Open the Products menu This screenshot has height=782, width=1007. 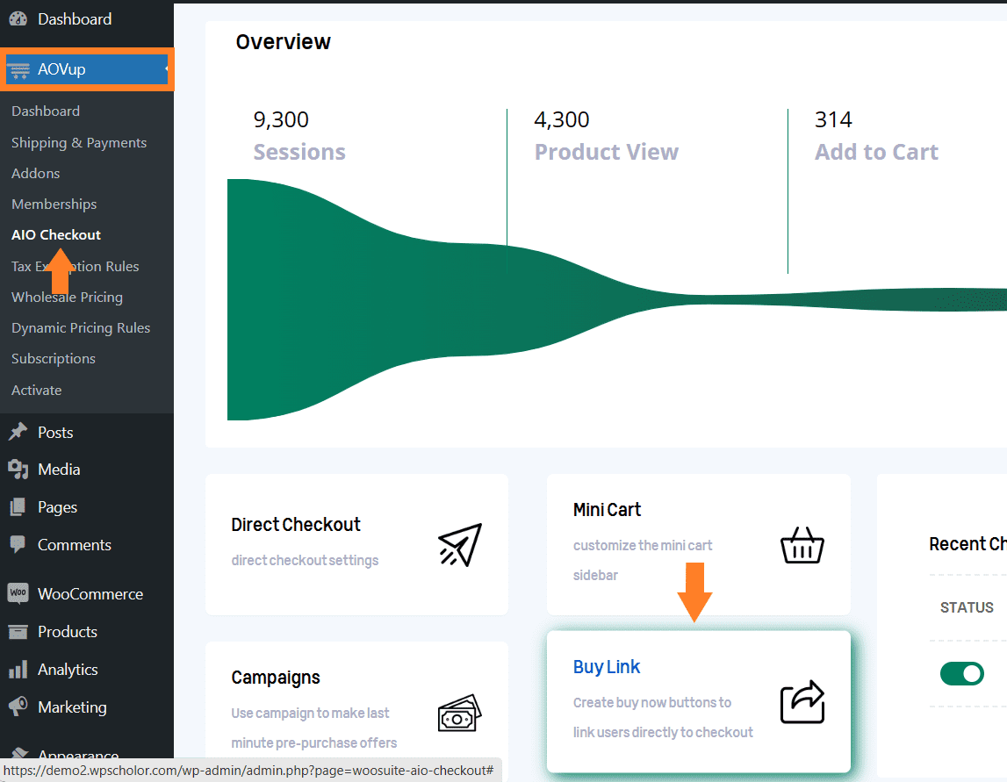(x=68, y=632)
